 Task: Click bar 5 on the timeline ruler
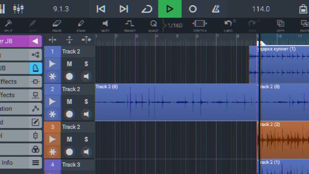tap(177, 36)
